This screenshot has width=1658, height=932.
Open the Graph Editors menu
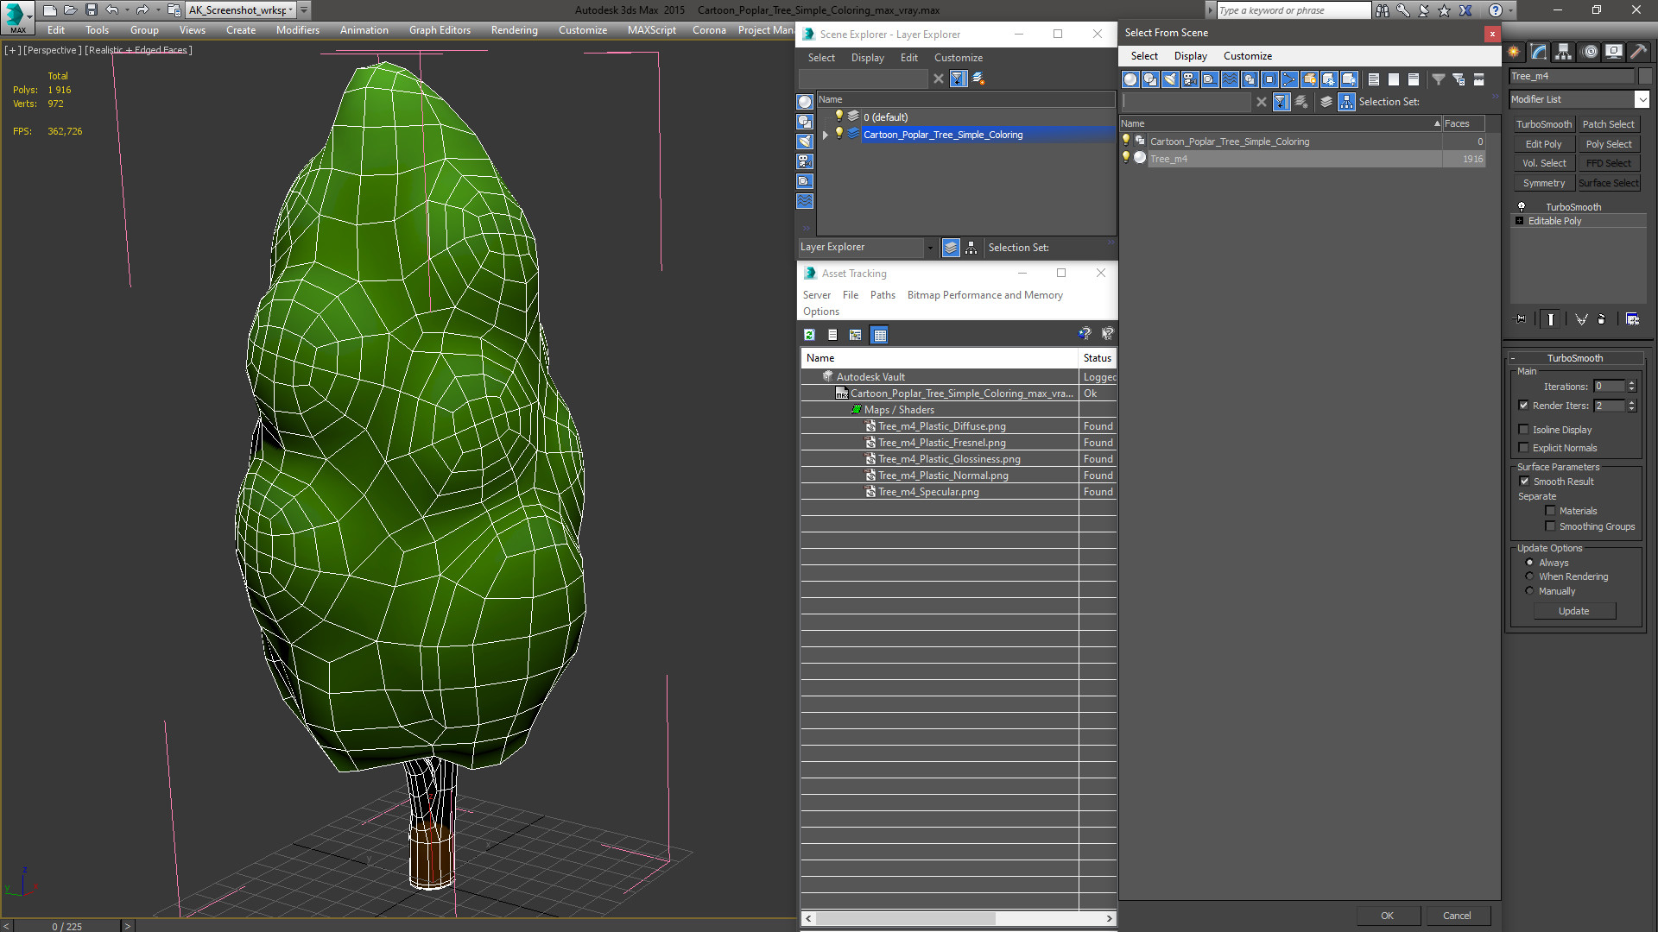(440, 30)
